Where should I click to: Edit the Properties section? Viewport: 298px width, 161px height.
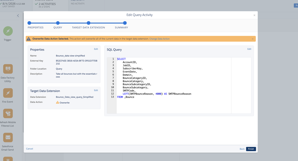[96, 49]
